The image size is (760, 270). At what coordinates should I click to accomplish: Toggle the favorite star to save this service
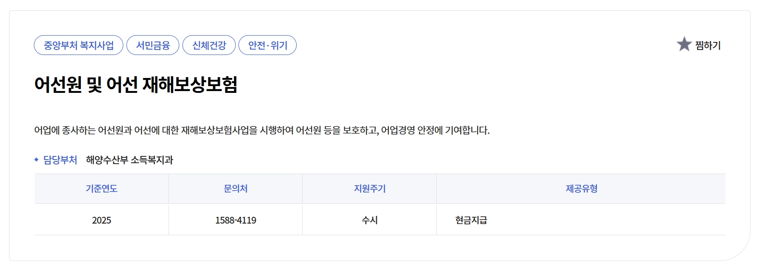(x=685, y=45)
